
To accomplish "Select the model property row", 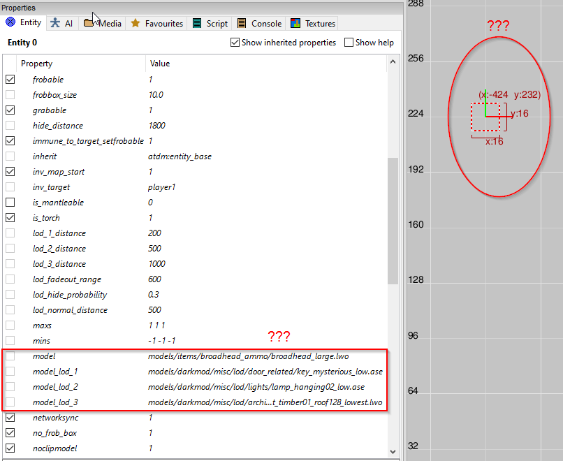I will pyautogui.click(x=45, y=356).
